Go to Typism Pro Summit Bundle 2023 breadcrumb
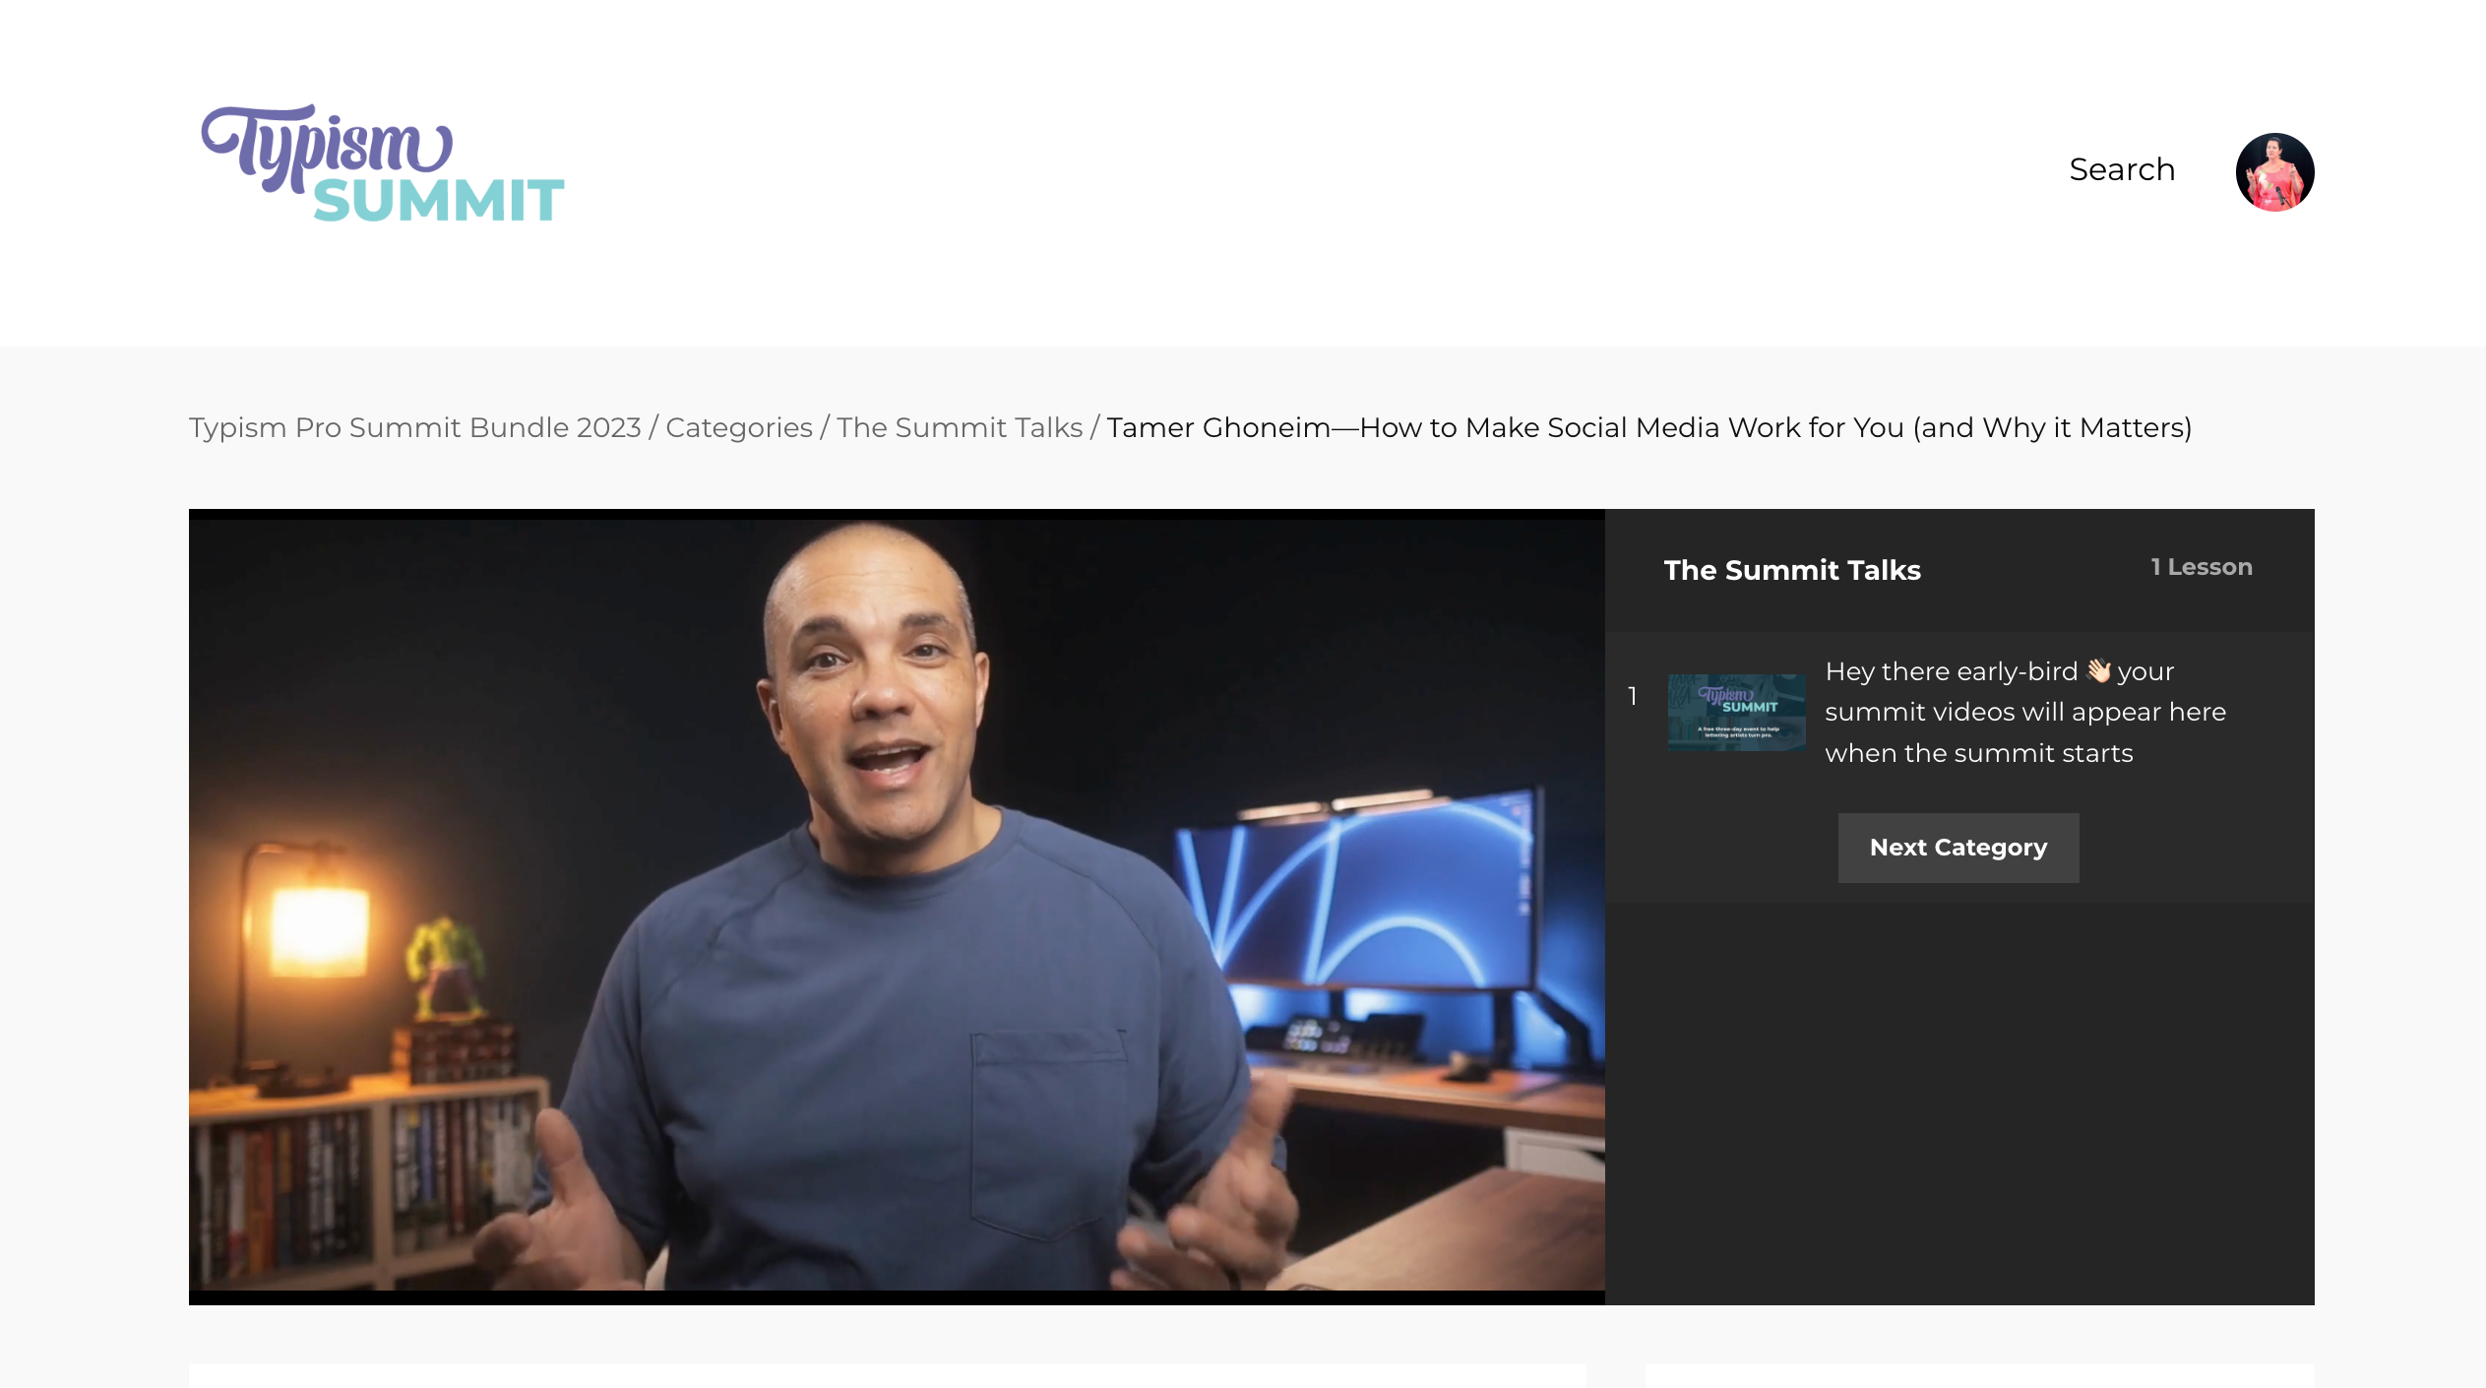The height and width of the screenshot is (1388, 2486). point(414,427)
